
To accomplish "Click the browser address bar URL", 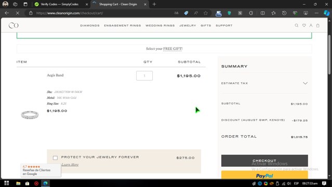I will (x=70, y=13).
